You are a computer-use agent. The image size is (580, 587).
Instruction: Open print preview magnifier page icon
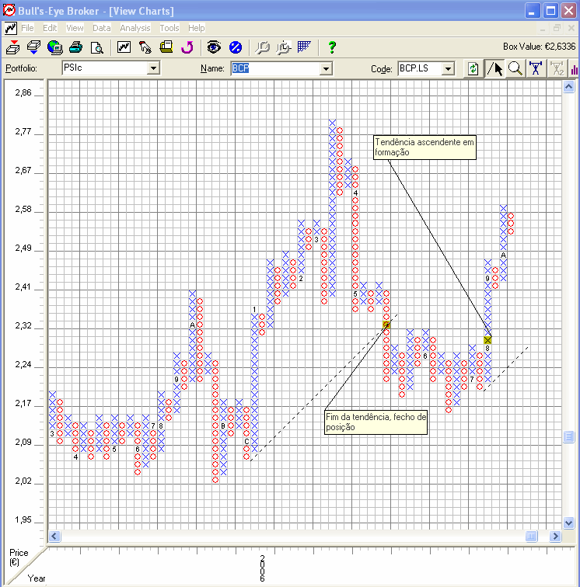pyautogui.click(x=97, y=47)
